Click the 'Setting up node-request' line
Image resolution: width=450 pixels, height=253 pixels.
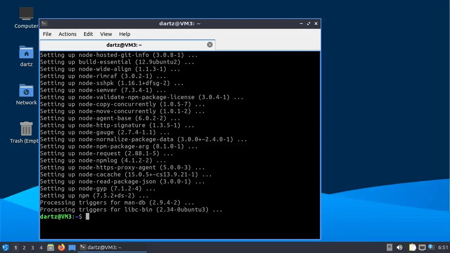(107, 153)
